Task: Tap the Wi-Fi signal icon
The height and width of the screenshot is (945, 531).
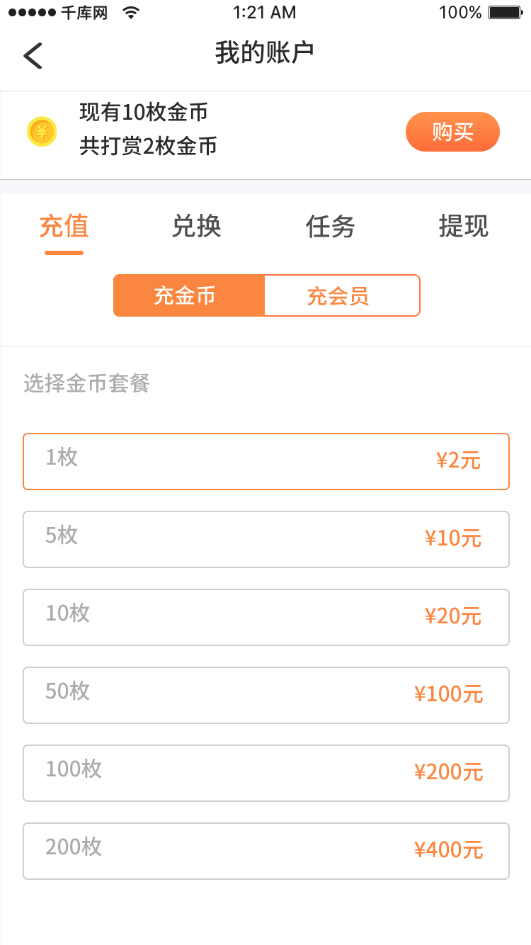Action: (130, 13)
